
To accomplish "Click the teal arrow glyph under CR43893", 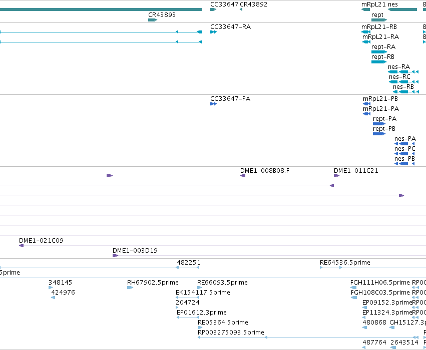I will [x=153, y=20].
